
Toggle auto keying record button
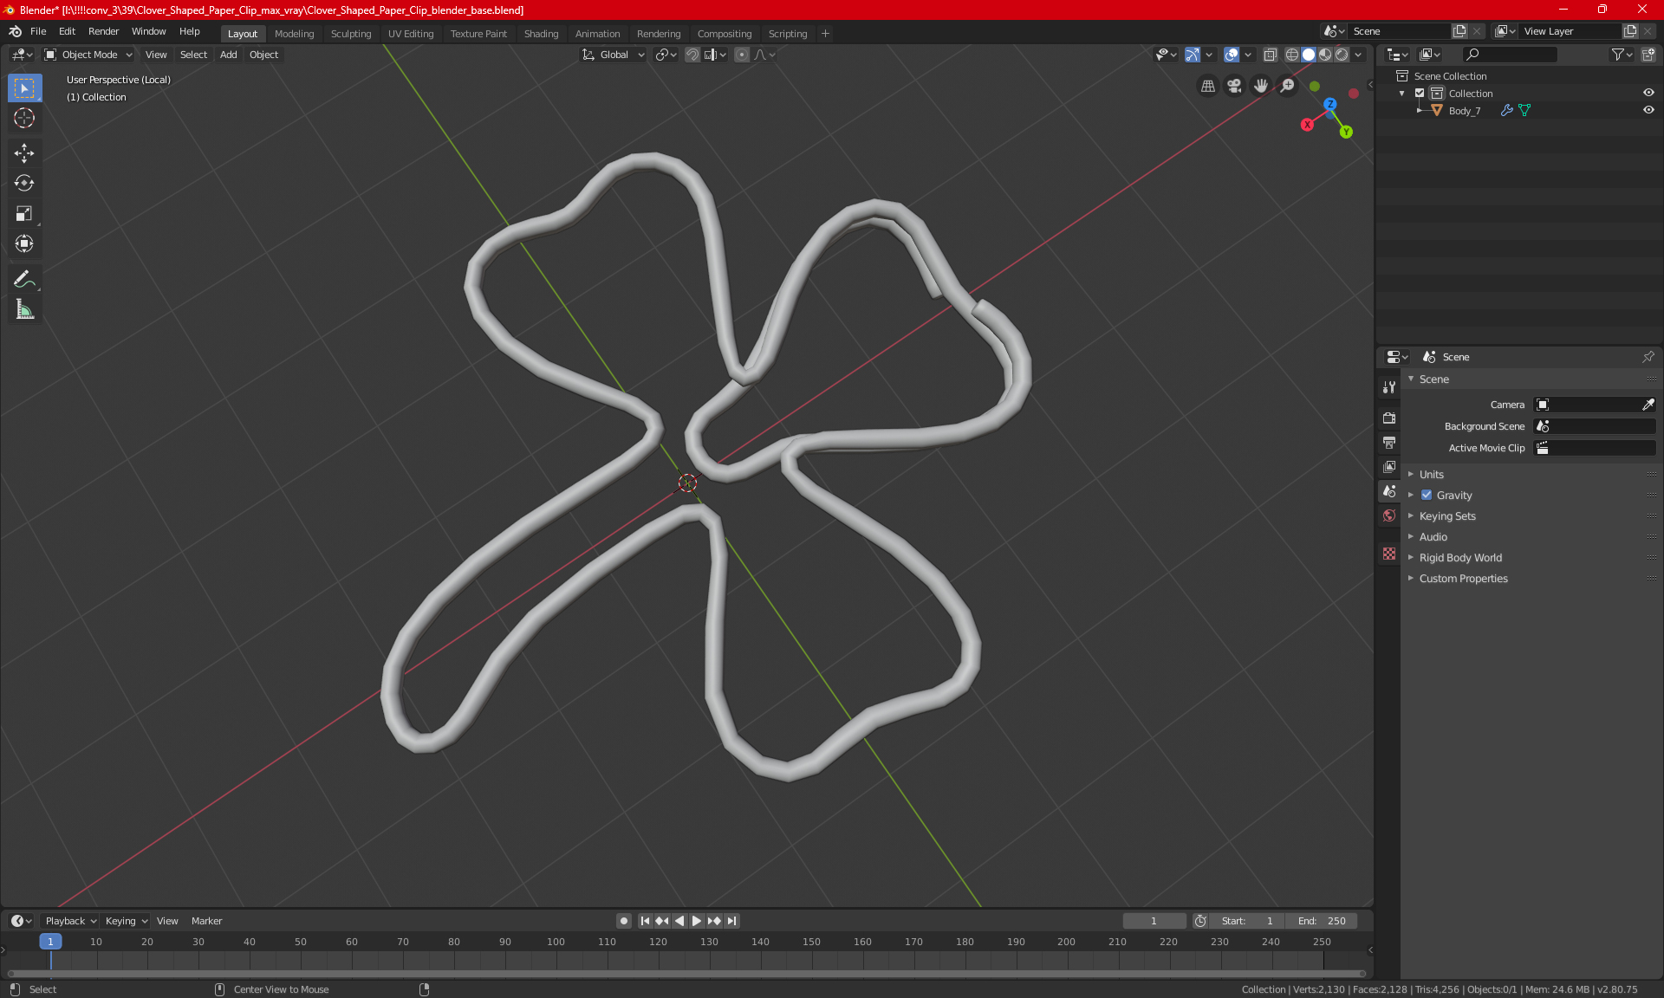(x=623, y=921)
